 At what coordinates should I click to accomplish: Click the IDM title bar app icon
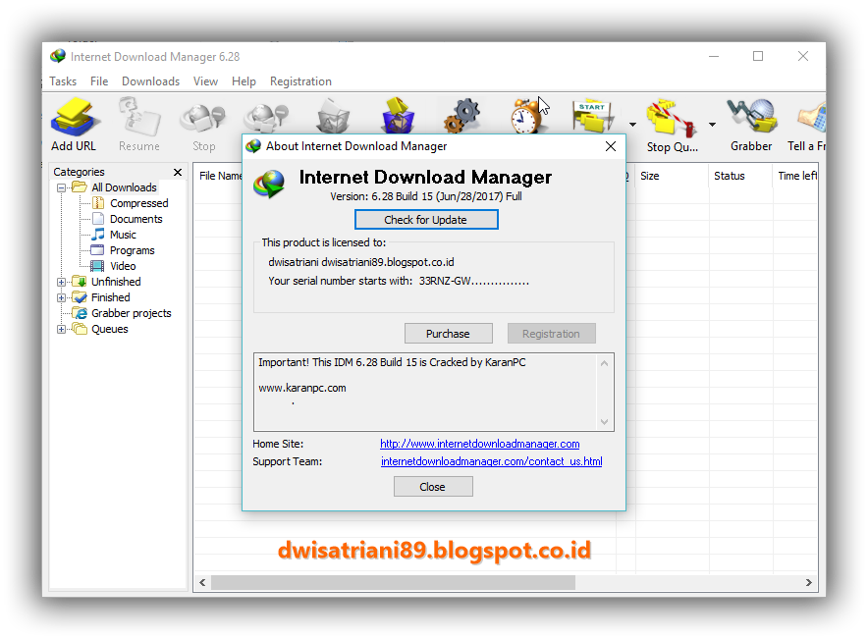tap(58, 56)
